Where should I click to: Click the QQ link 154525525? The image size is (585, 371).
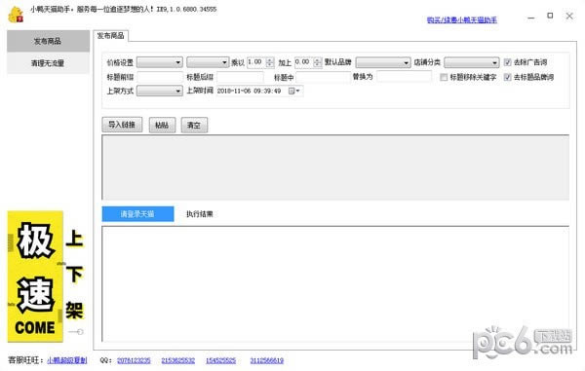pos(221,360)
